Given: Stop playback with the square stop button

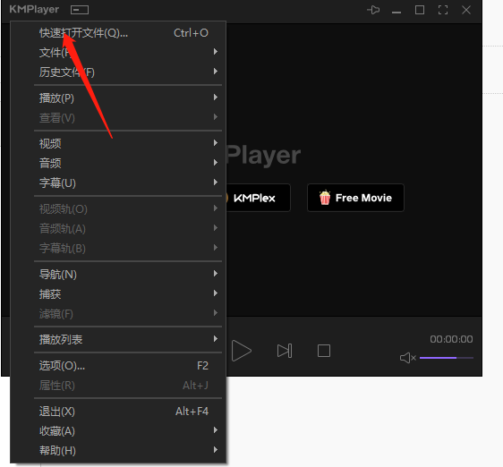Looking at the screenshot, I should [324, 351].
